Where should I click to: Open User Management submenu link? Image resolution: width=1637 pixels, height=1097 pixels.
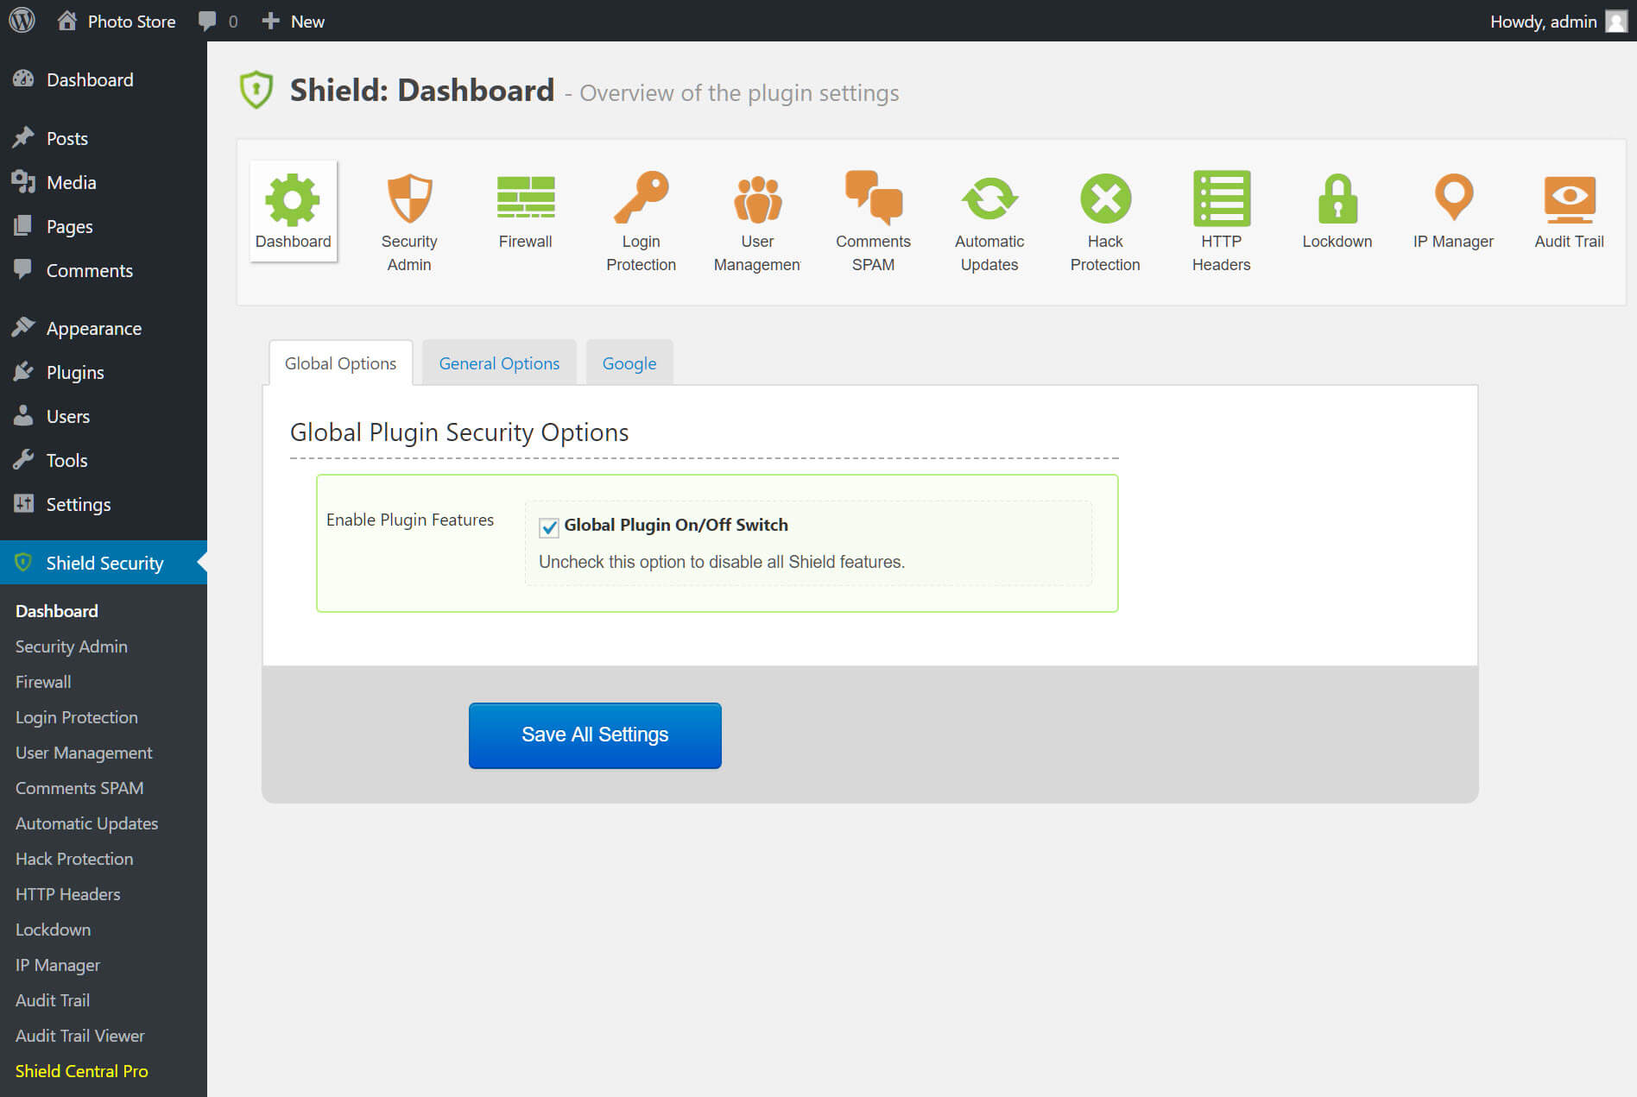[x=84, y=753]
